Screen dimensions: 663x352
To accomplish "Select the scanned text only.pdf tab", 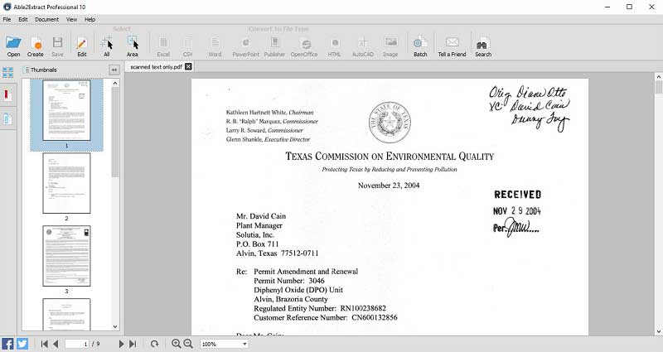I will coord(156,67).
